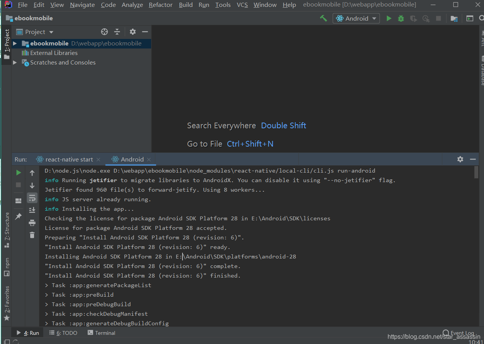Click the 'info JS server already running.' line
This screenshot has width=484, height=344.
pyautogui.click(x=98, y=199)
